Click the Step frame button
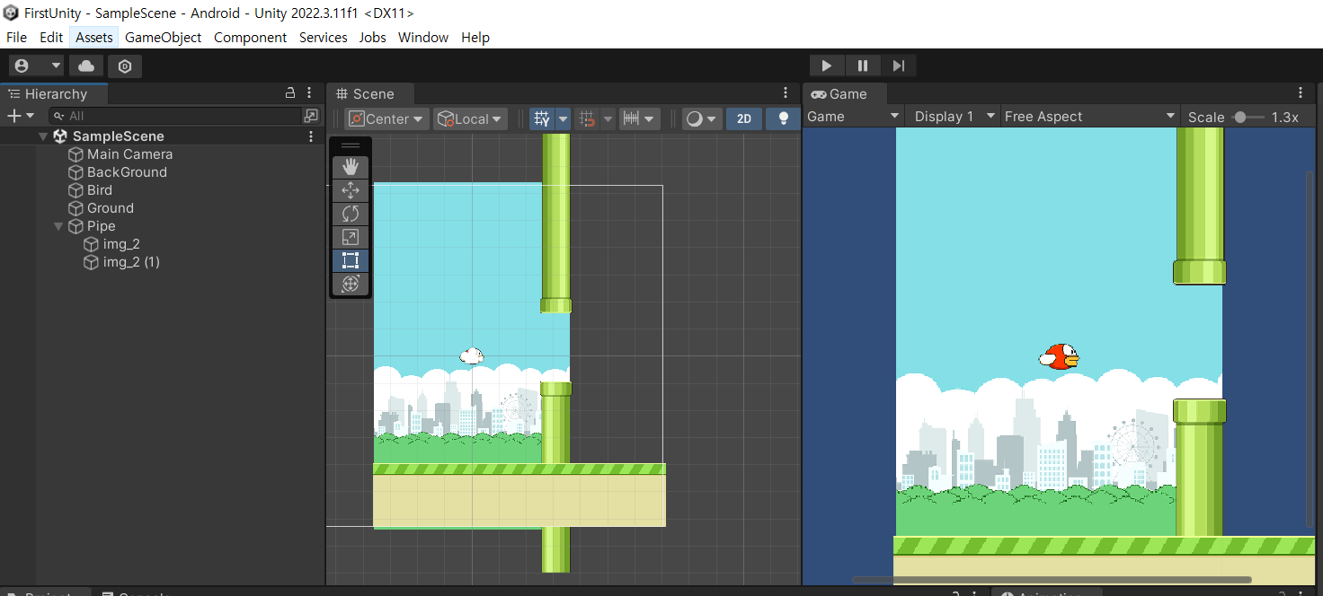 pos(899,66)
